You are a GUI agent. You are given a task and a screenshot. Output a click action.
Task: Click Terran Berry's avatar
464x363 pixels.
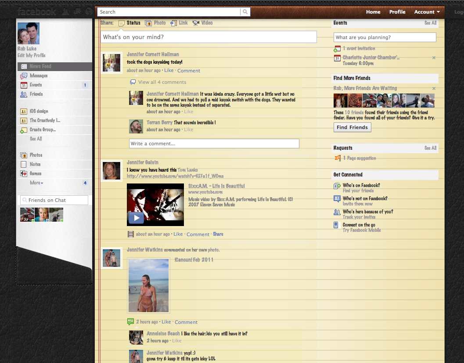(x=136, y=126)
